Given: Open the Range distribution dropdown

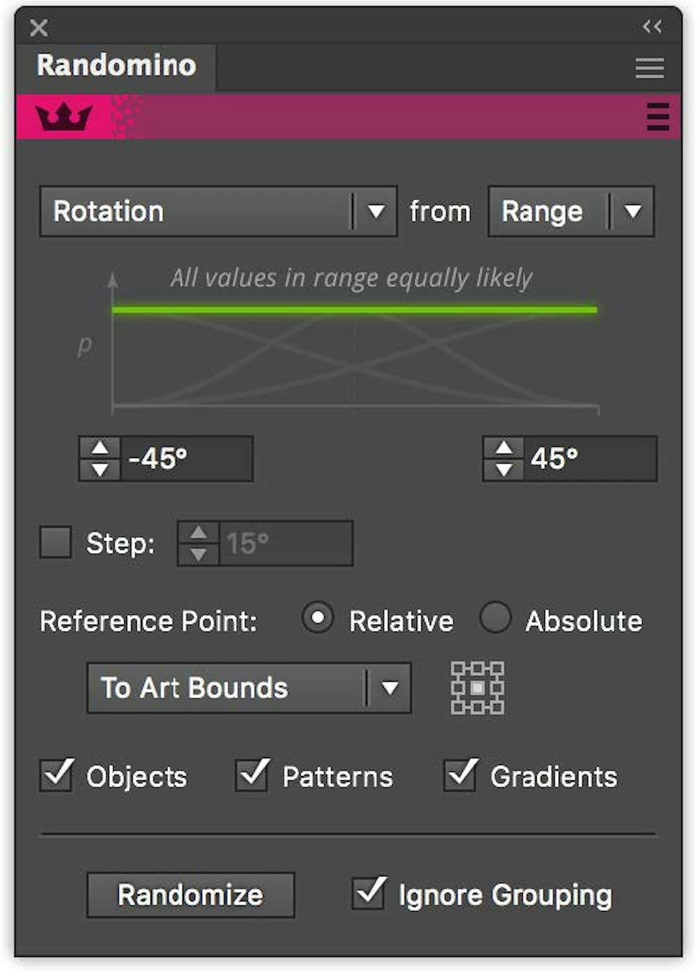Looking at the screenshot, I should [633, 212].
